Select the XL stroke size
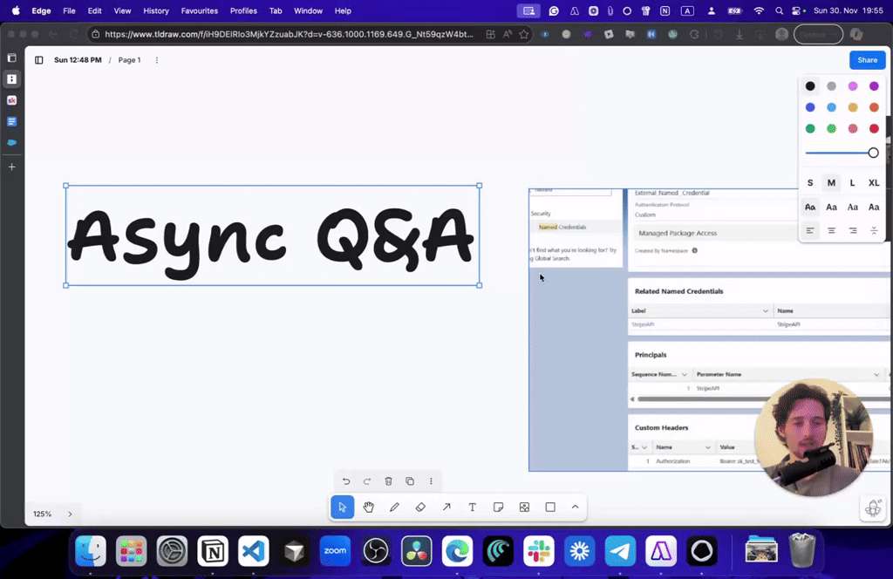This screenshot has height=579, width=893. [x=873, y=182]
